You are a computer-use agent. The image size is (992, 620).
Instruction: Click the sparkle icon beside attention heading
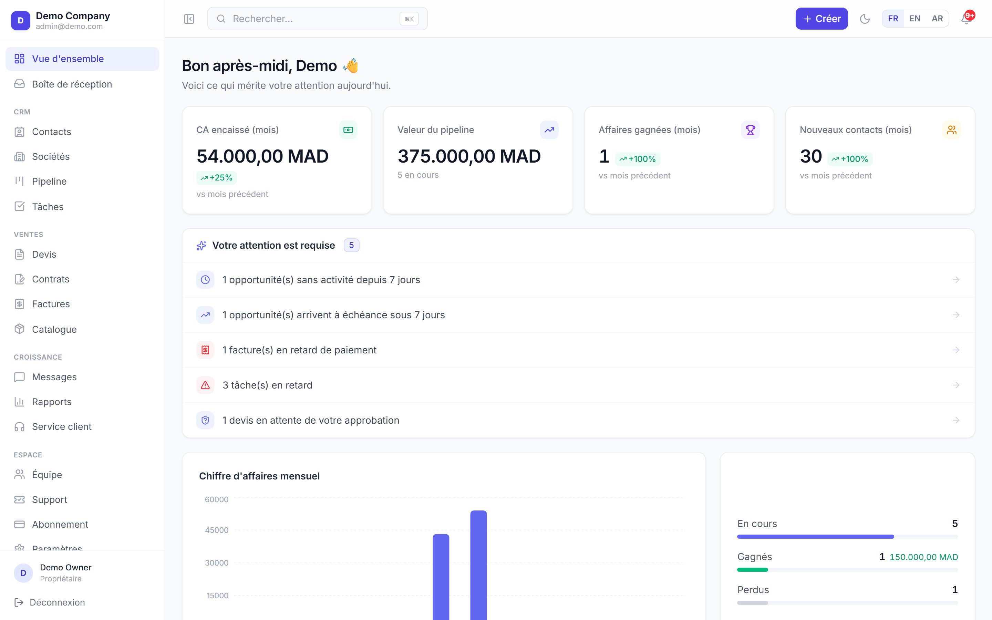pyautogui.click(x=201, y=246)
